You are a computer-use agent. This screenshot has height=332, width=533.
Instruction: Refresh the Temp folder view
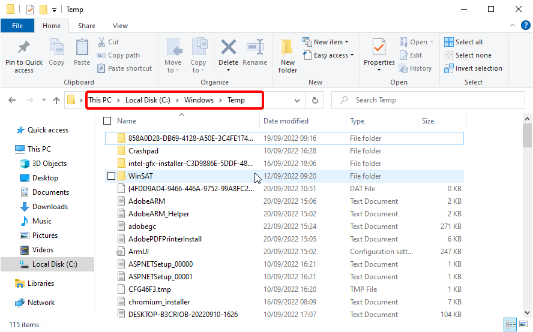coord(315,100)
